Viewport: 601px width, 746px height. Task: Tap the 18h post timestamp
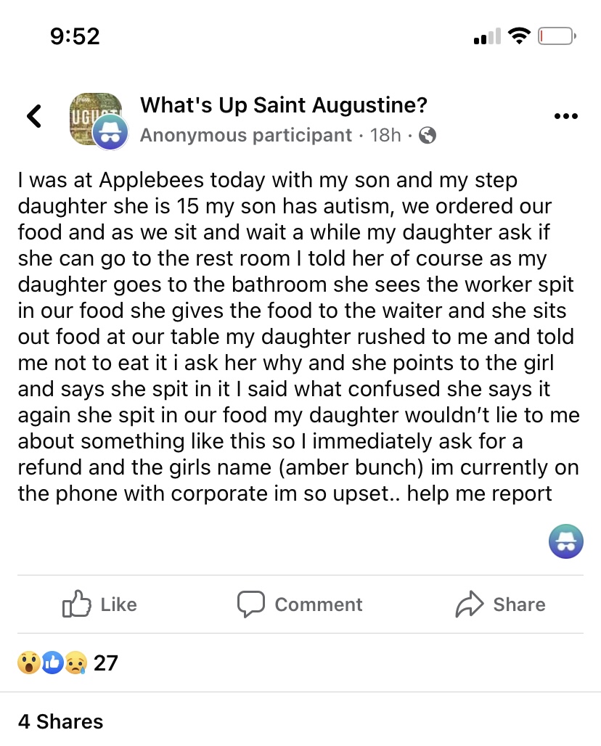tap(385, 135)
